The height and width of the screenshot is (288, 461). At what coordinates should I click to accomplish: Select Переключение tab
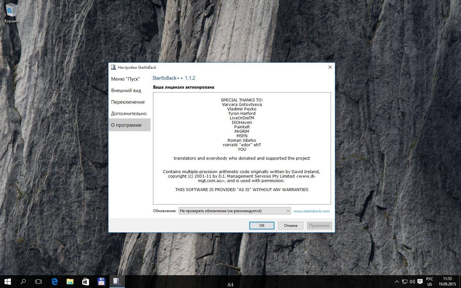click(129, 102)
